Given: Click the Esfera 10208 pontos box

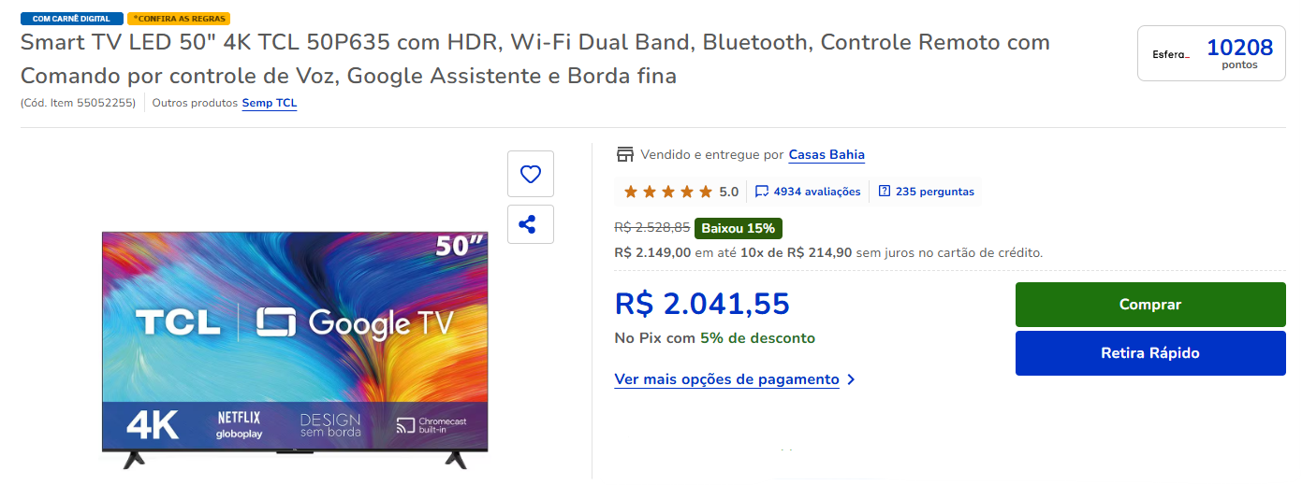Looking at the screenshot, I should click(1211, 53).
